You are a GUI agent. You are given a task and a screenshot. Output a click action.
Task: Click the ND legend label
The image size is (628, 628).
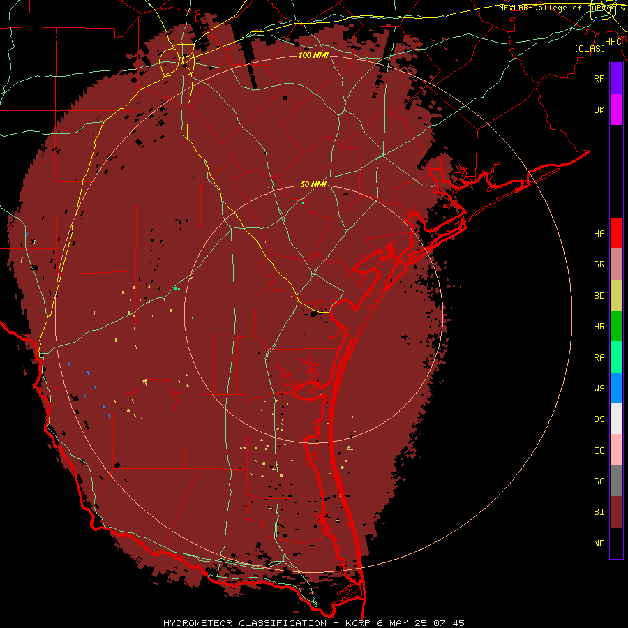(x=599, y=544)
